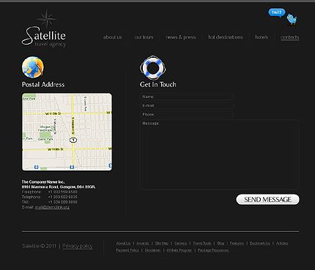
Task: Click the route 1 marker on map
Action: 73,140
